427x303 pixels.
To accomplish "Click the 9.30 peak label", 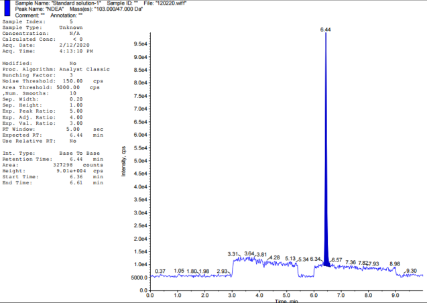I will click(x=412, y=270).
